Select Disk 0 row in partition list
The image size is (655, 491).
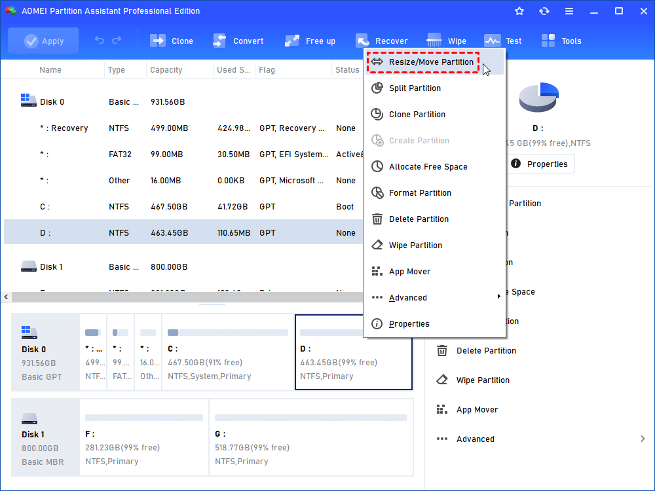pos(183,102)
